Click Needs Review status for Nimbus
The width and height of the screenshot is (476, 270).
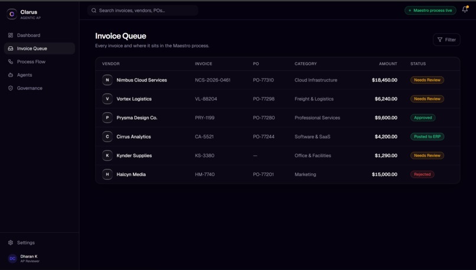(x=427, y=80)
